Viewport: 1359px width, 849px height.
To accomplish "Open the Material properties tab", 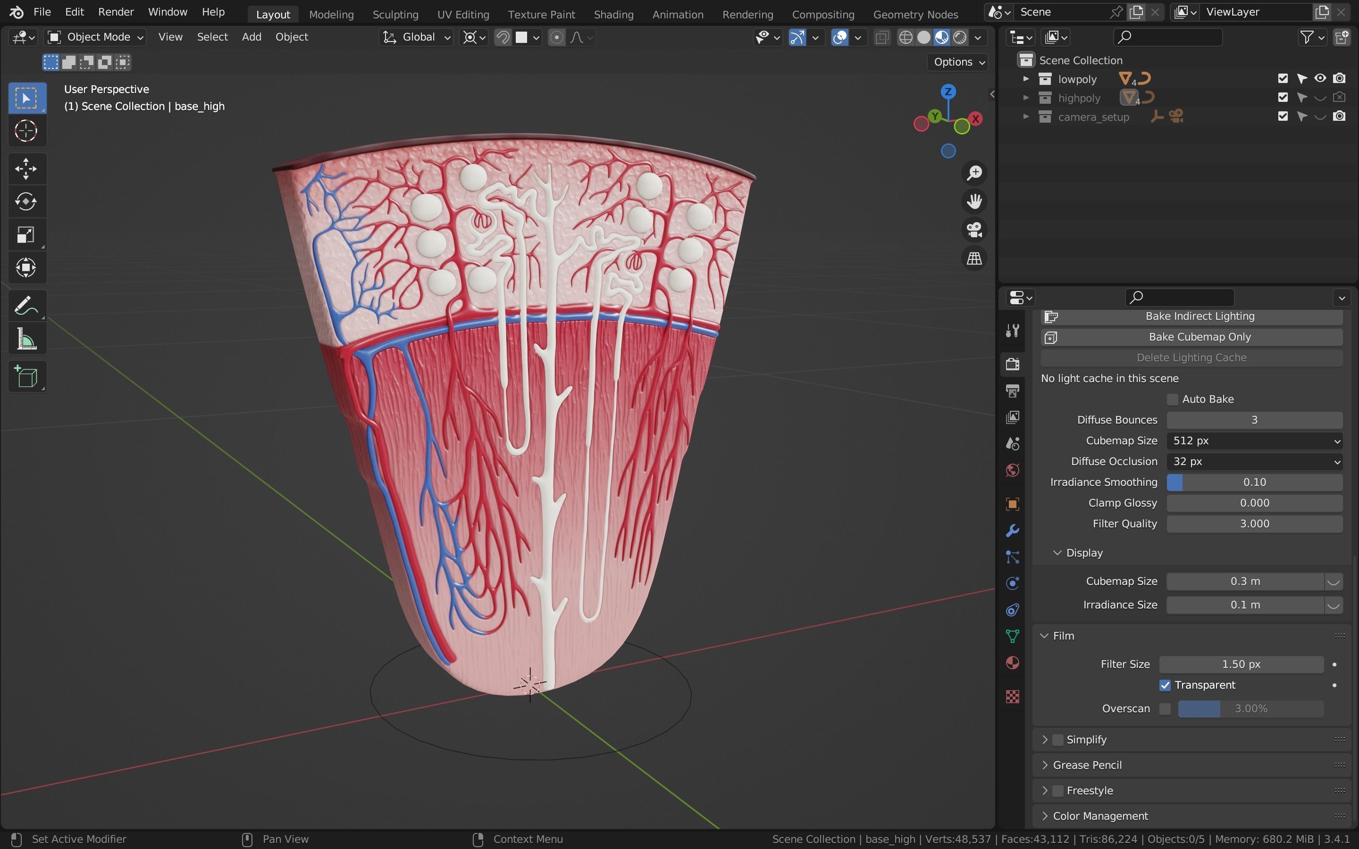I will click(1012, 663).
